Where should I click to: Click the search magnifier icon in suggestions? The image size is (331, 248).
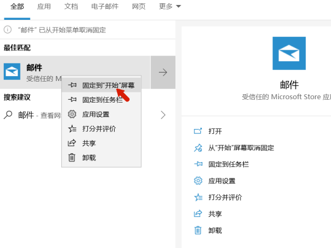pyautogui.click(x=8, y=115)
